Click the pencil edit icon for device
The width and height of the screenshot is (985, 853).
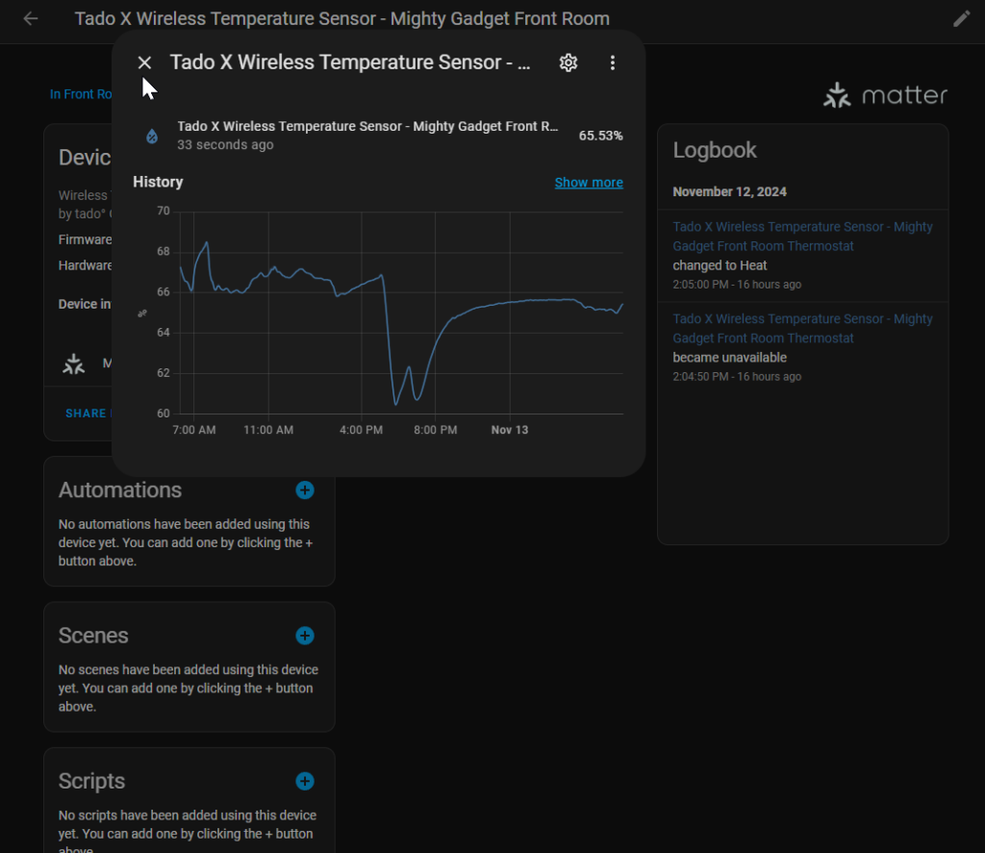click(x=961, y=19)
